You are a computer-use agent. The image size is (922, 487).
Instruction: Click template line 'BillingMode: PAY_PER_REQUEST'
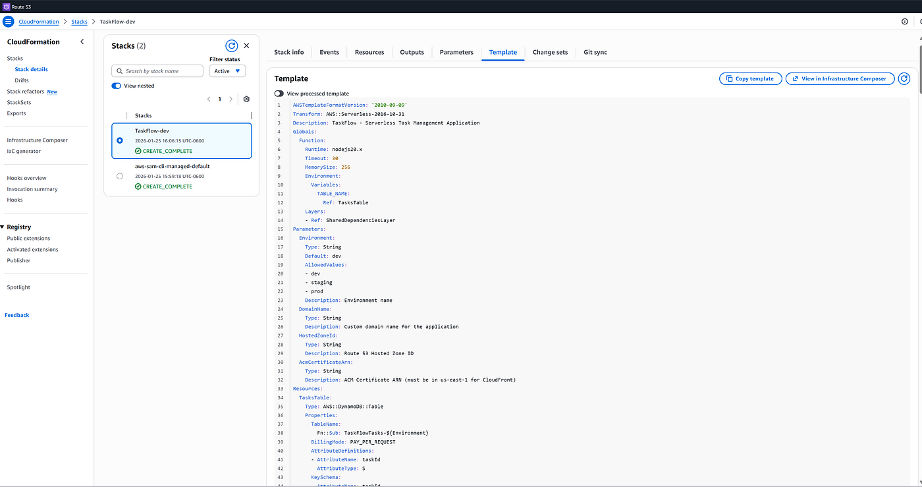tap(353, 442)
